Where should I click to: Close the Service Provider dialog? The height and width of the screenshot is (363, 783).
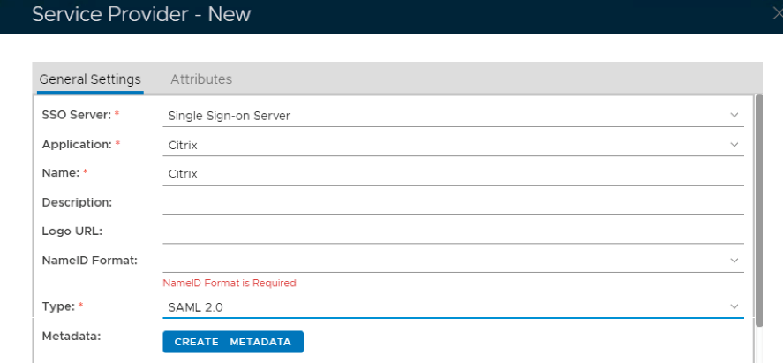tap(777, 13)
